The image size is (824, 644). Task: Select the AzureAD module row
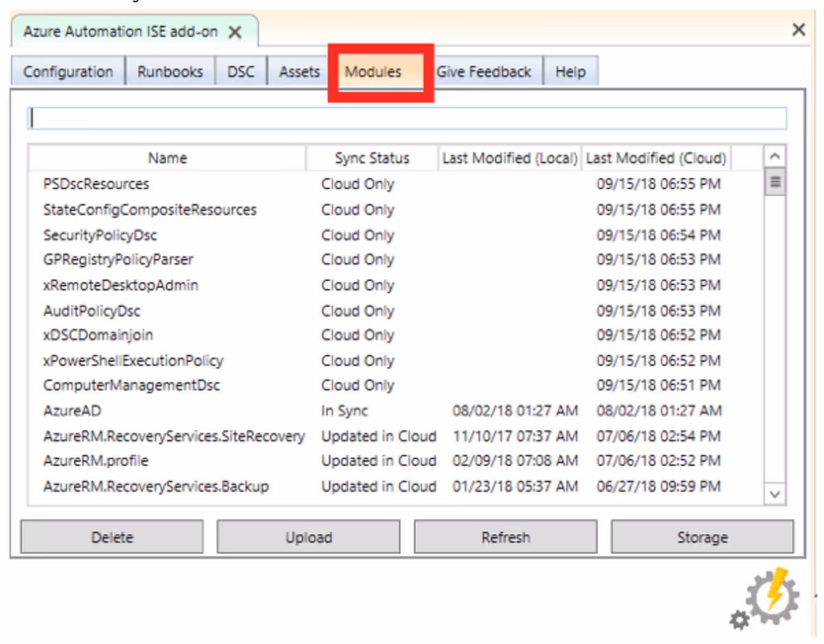point(396,410)
